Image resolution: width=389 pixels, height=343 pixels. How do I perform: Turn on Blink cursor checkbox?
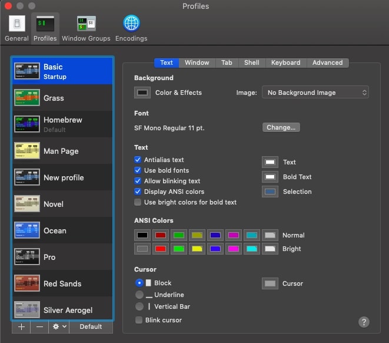click(138, 320)
